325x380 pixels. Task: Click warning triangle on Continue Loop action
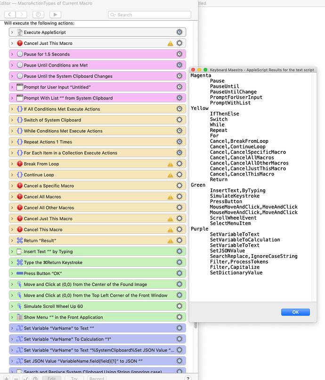pyautogui.click(x=170, y=175)
